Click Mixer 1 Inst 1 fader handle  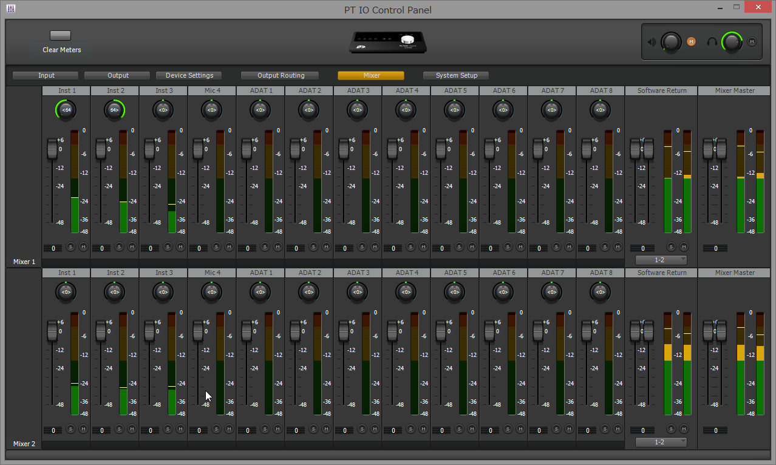click(x=52, y=149)
